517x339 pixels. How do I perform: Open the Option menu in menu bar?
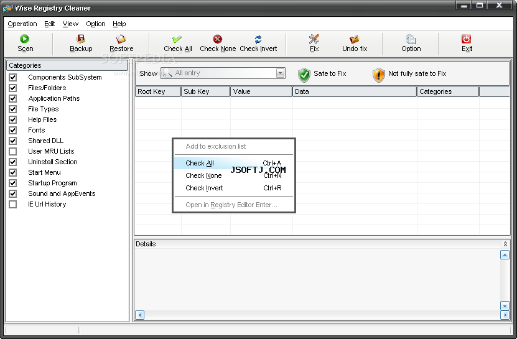coord(96,24)
